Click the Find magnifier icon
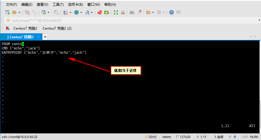The image size is (261, 140). [x=56, y=12]
